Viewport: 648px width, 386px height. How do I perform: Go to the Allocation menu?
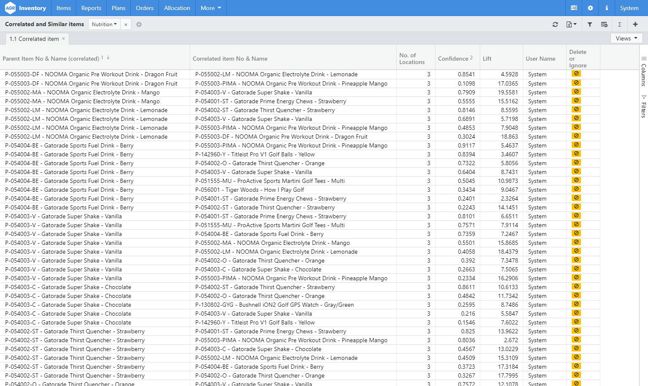pos(177,8)
